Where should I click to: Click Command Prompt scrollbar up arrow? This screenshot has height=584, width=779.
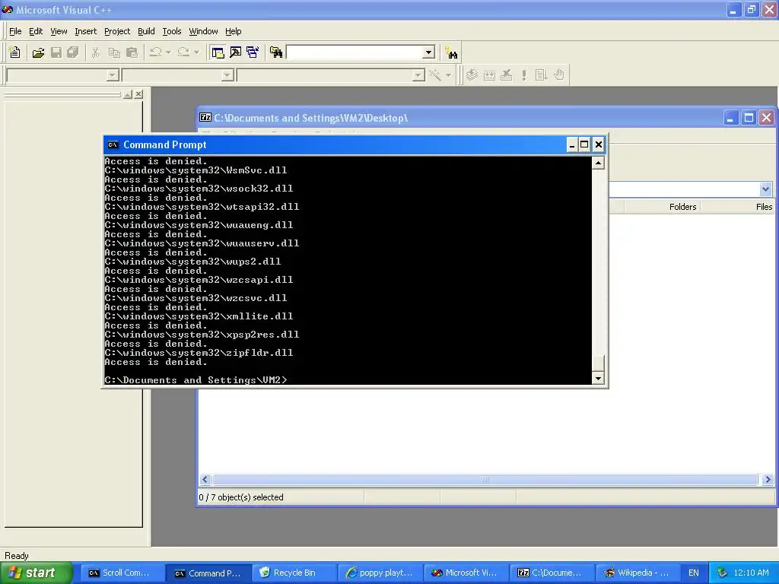598,163
